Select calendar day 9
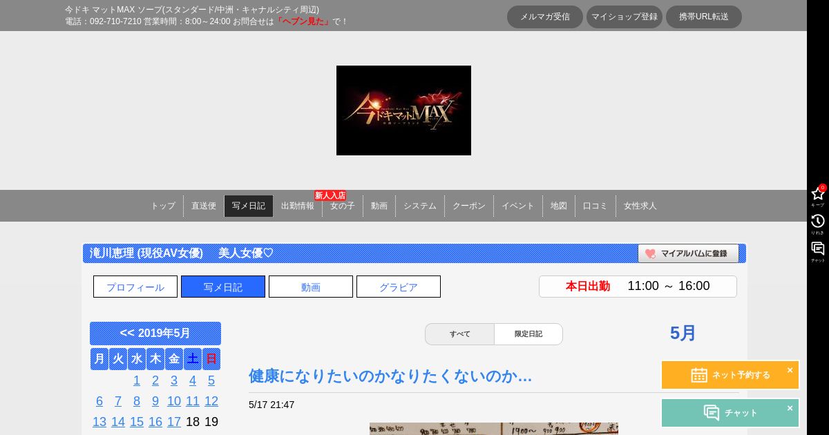Image resolution: width=829 pixels, height=435 pixels. click(x=155, y=401)
